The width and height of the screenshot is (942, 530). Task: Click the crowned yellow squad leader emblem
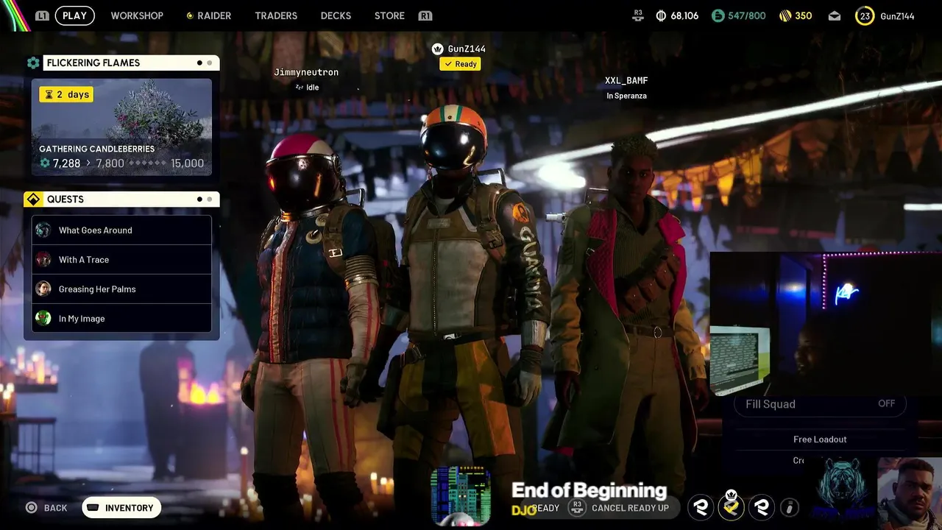[x=731, y=506]
